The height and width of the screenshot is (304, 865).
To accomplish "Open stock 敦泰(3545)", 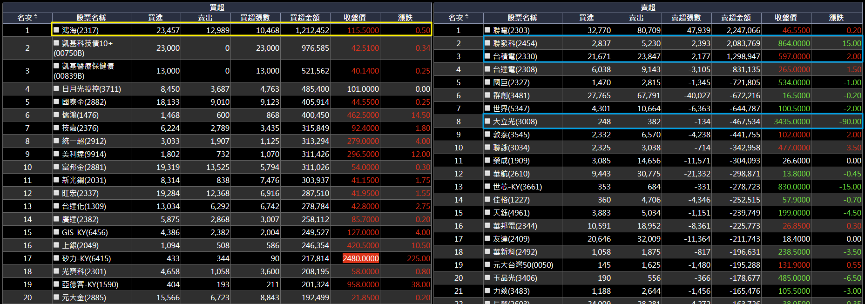I will (x=511, y=135).
